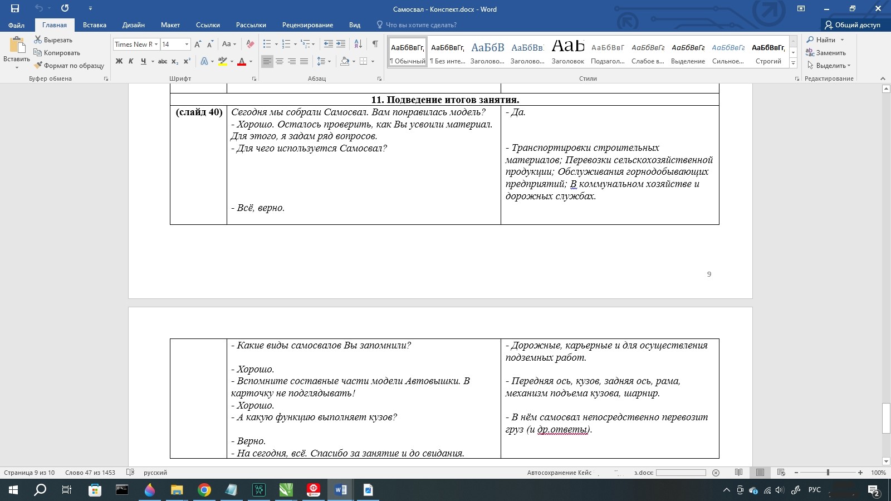Screen dimensions: 891x501
Task: Switch to Read Mode view in status bar
Action: [x=738, y=473]
